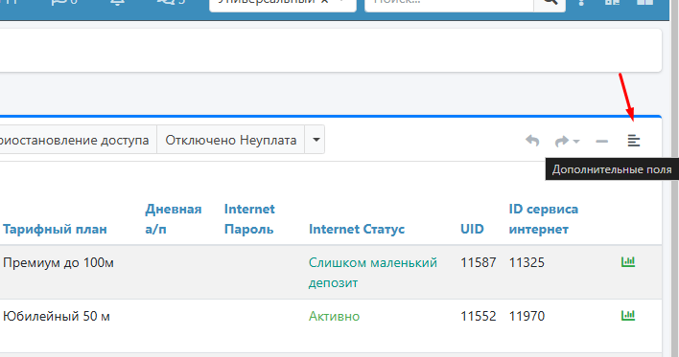The height and width of the screenshot is (357, 679).
Task: Sort table by UID column header
Action: tap(472, 229)
